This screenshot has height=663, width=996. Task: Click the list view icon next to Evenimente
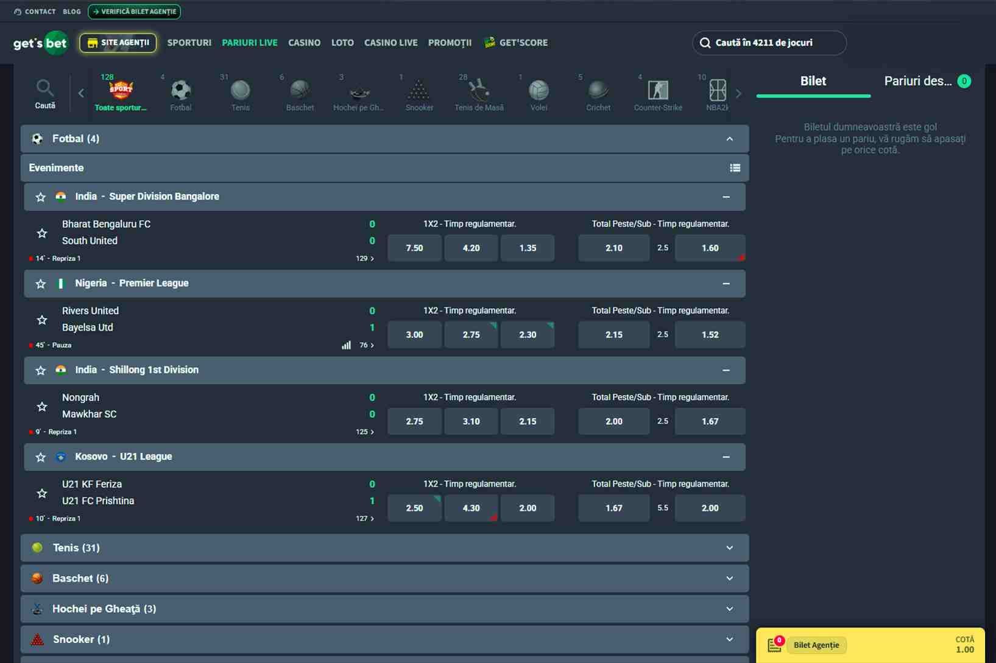click(735, 167)
